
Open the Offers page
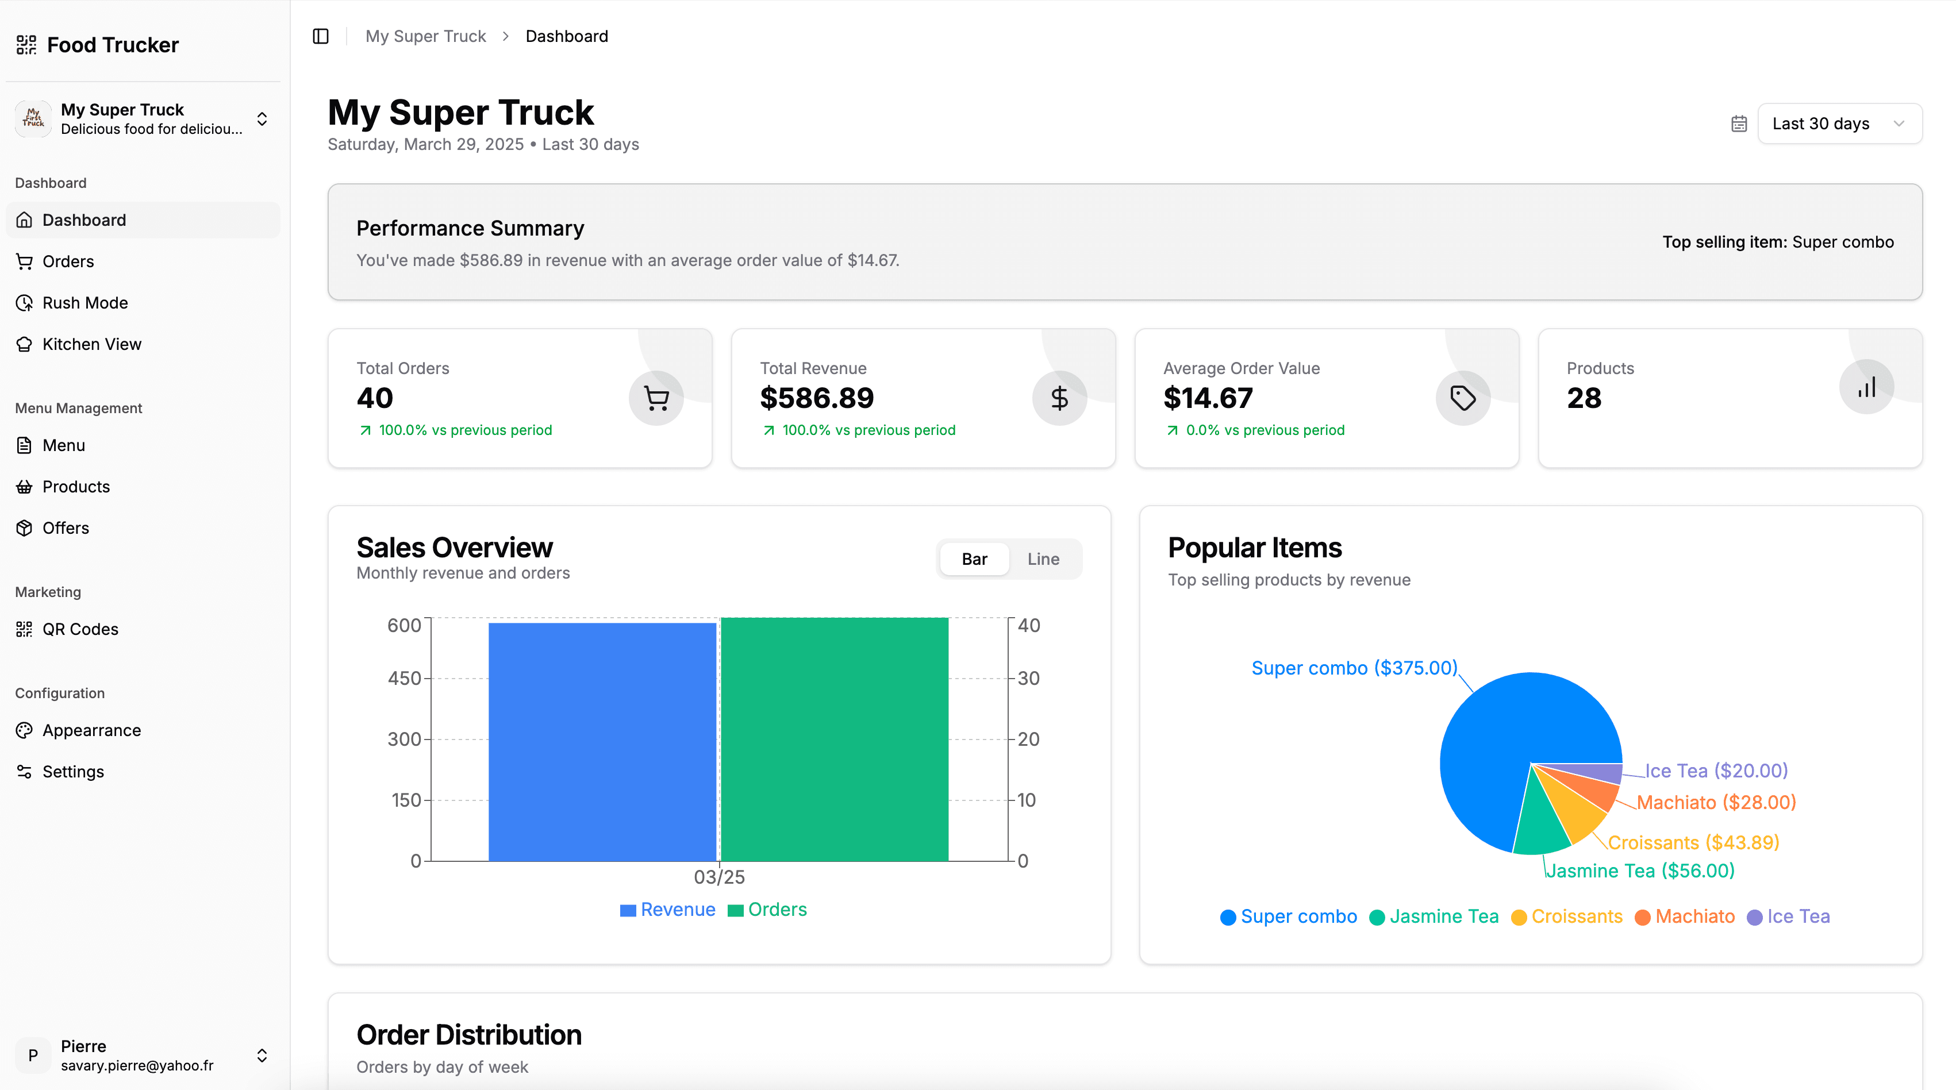pos(66,527)
